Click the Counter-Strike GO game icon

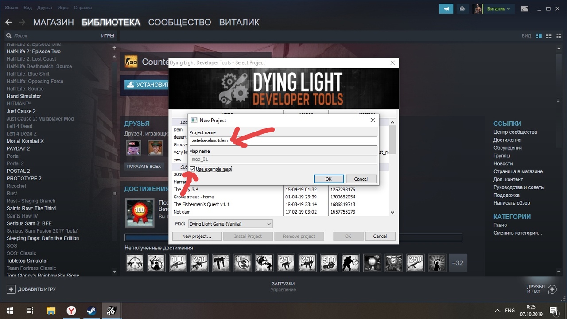pyautogui.click(x=131, y=62)
